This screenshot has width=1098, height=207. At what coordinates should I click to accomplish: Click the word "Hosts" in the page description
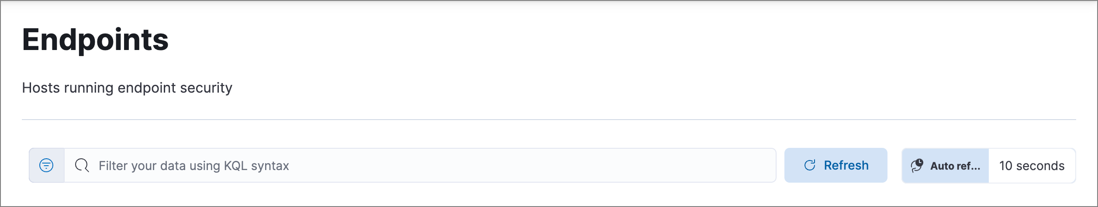(41, 88)
